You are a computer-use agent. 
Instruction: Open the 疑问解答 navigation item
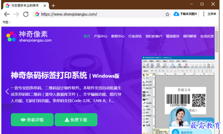(x=190, y=36)
